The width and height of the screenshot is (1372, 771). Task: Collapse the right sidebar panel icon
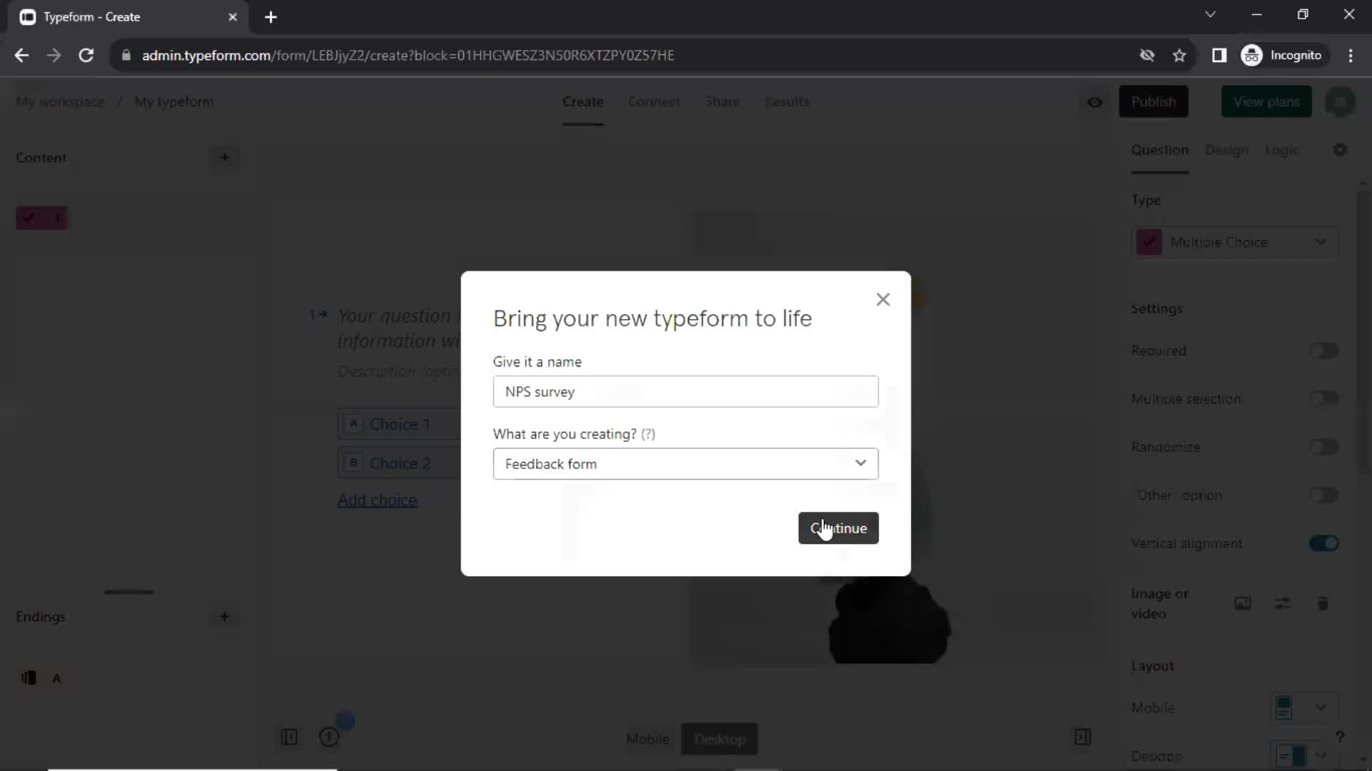[1083, 737]
